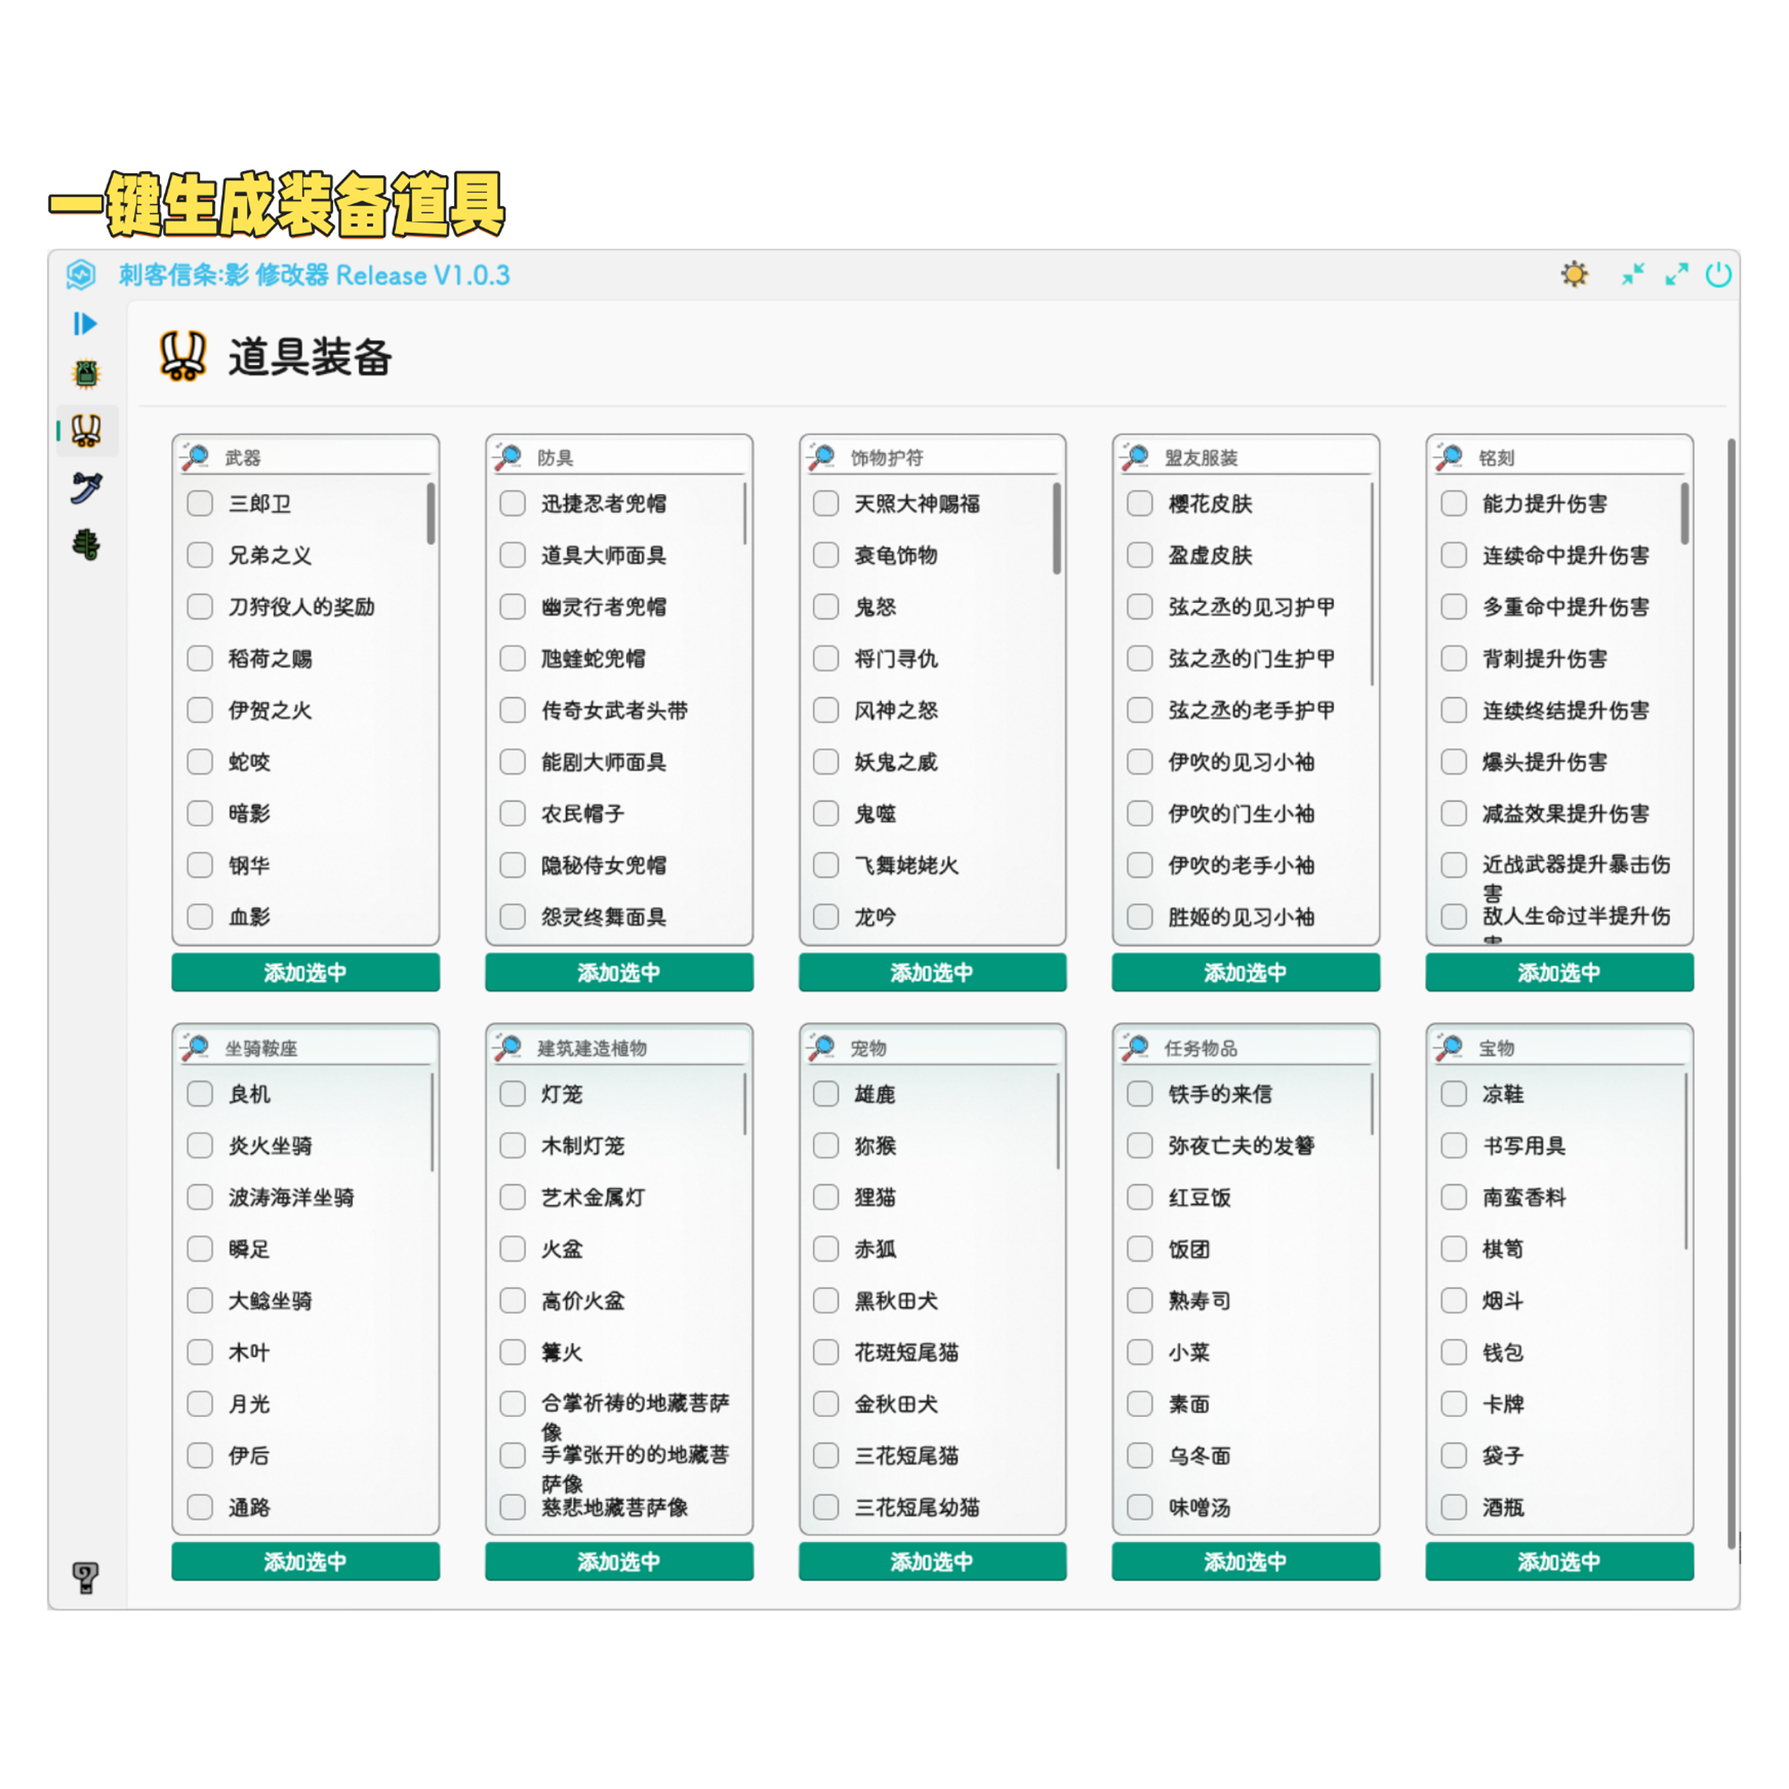This screenshot has width=1789, height=1789.
Task: Enable the 樱花皮肤 checkbox
Action: [1140, 503]
